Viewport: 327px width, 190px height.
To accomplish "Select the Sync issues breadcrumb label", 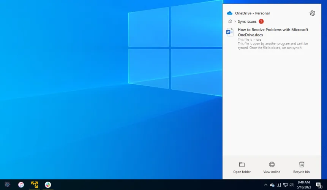I will click(247, 22).
